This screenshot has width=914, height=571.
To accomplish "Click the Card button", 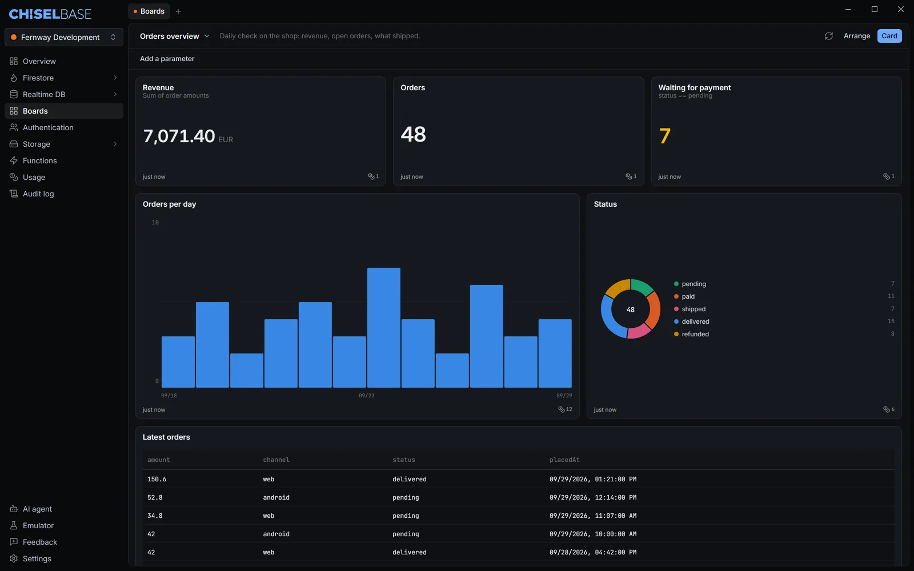I will pyautogui.click(x=889, y=36).
